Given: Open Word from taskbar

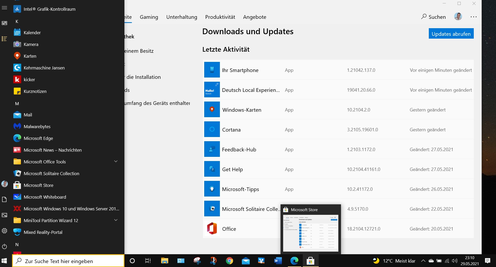Looking at the screenshot, I should [278, 261].
